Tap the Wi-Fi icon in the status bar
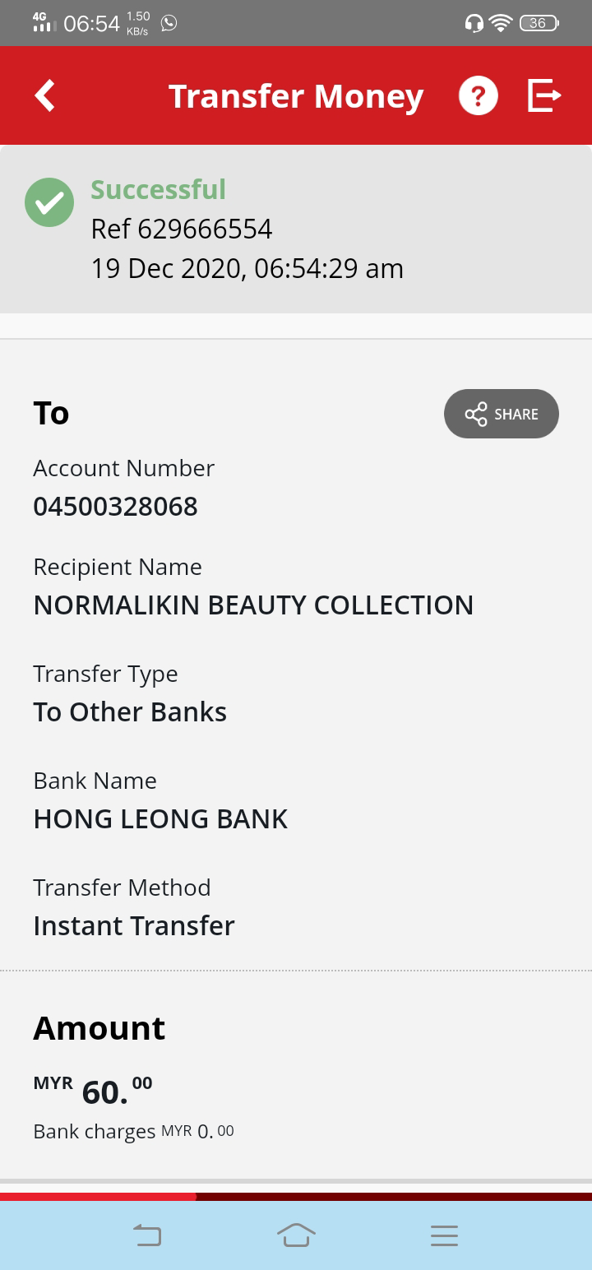This screenshot has height=1270, width=592. pos(500,23)
